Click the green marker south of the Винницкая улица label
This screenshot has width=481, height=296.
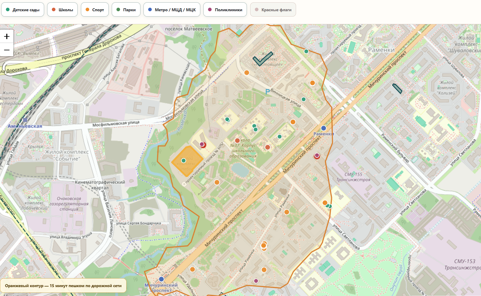click(x=303, y=99)
